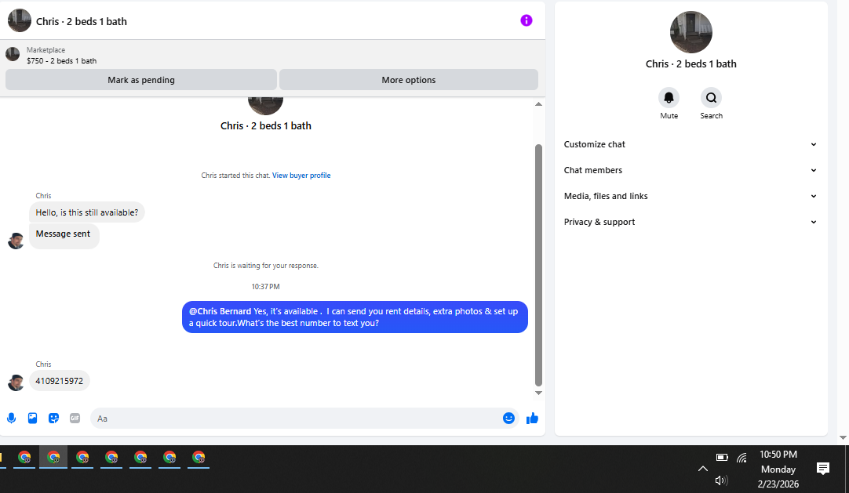Open the volume speaker tray icon
Image resolution: width=849 pixels, height=493 pixels.
tap(721, 480)
